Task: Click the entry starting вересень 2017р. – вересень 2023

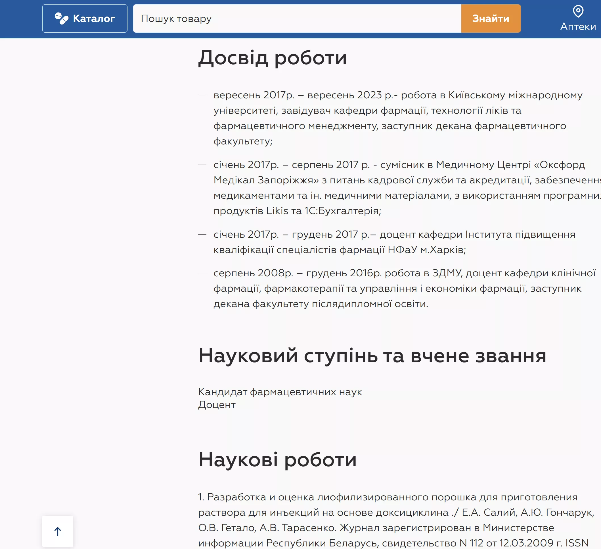Action: 398,118
